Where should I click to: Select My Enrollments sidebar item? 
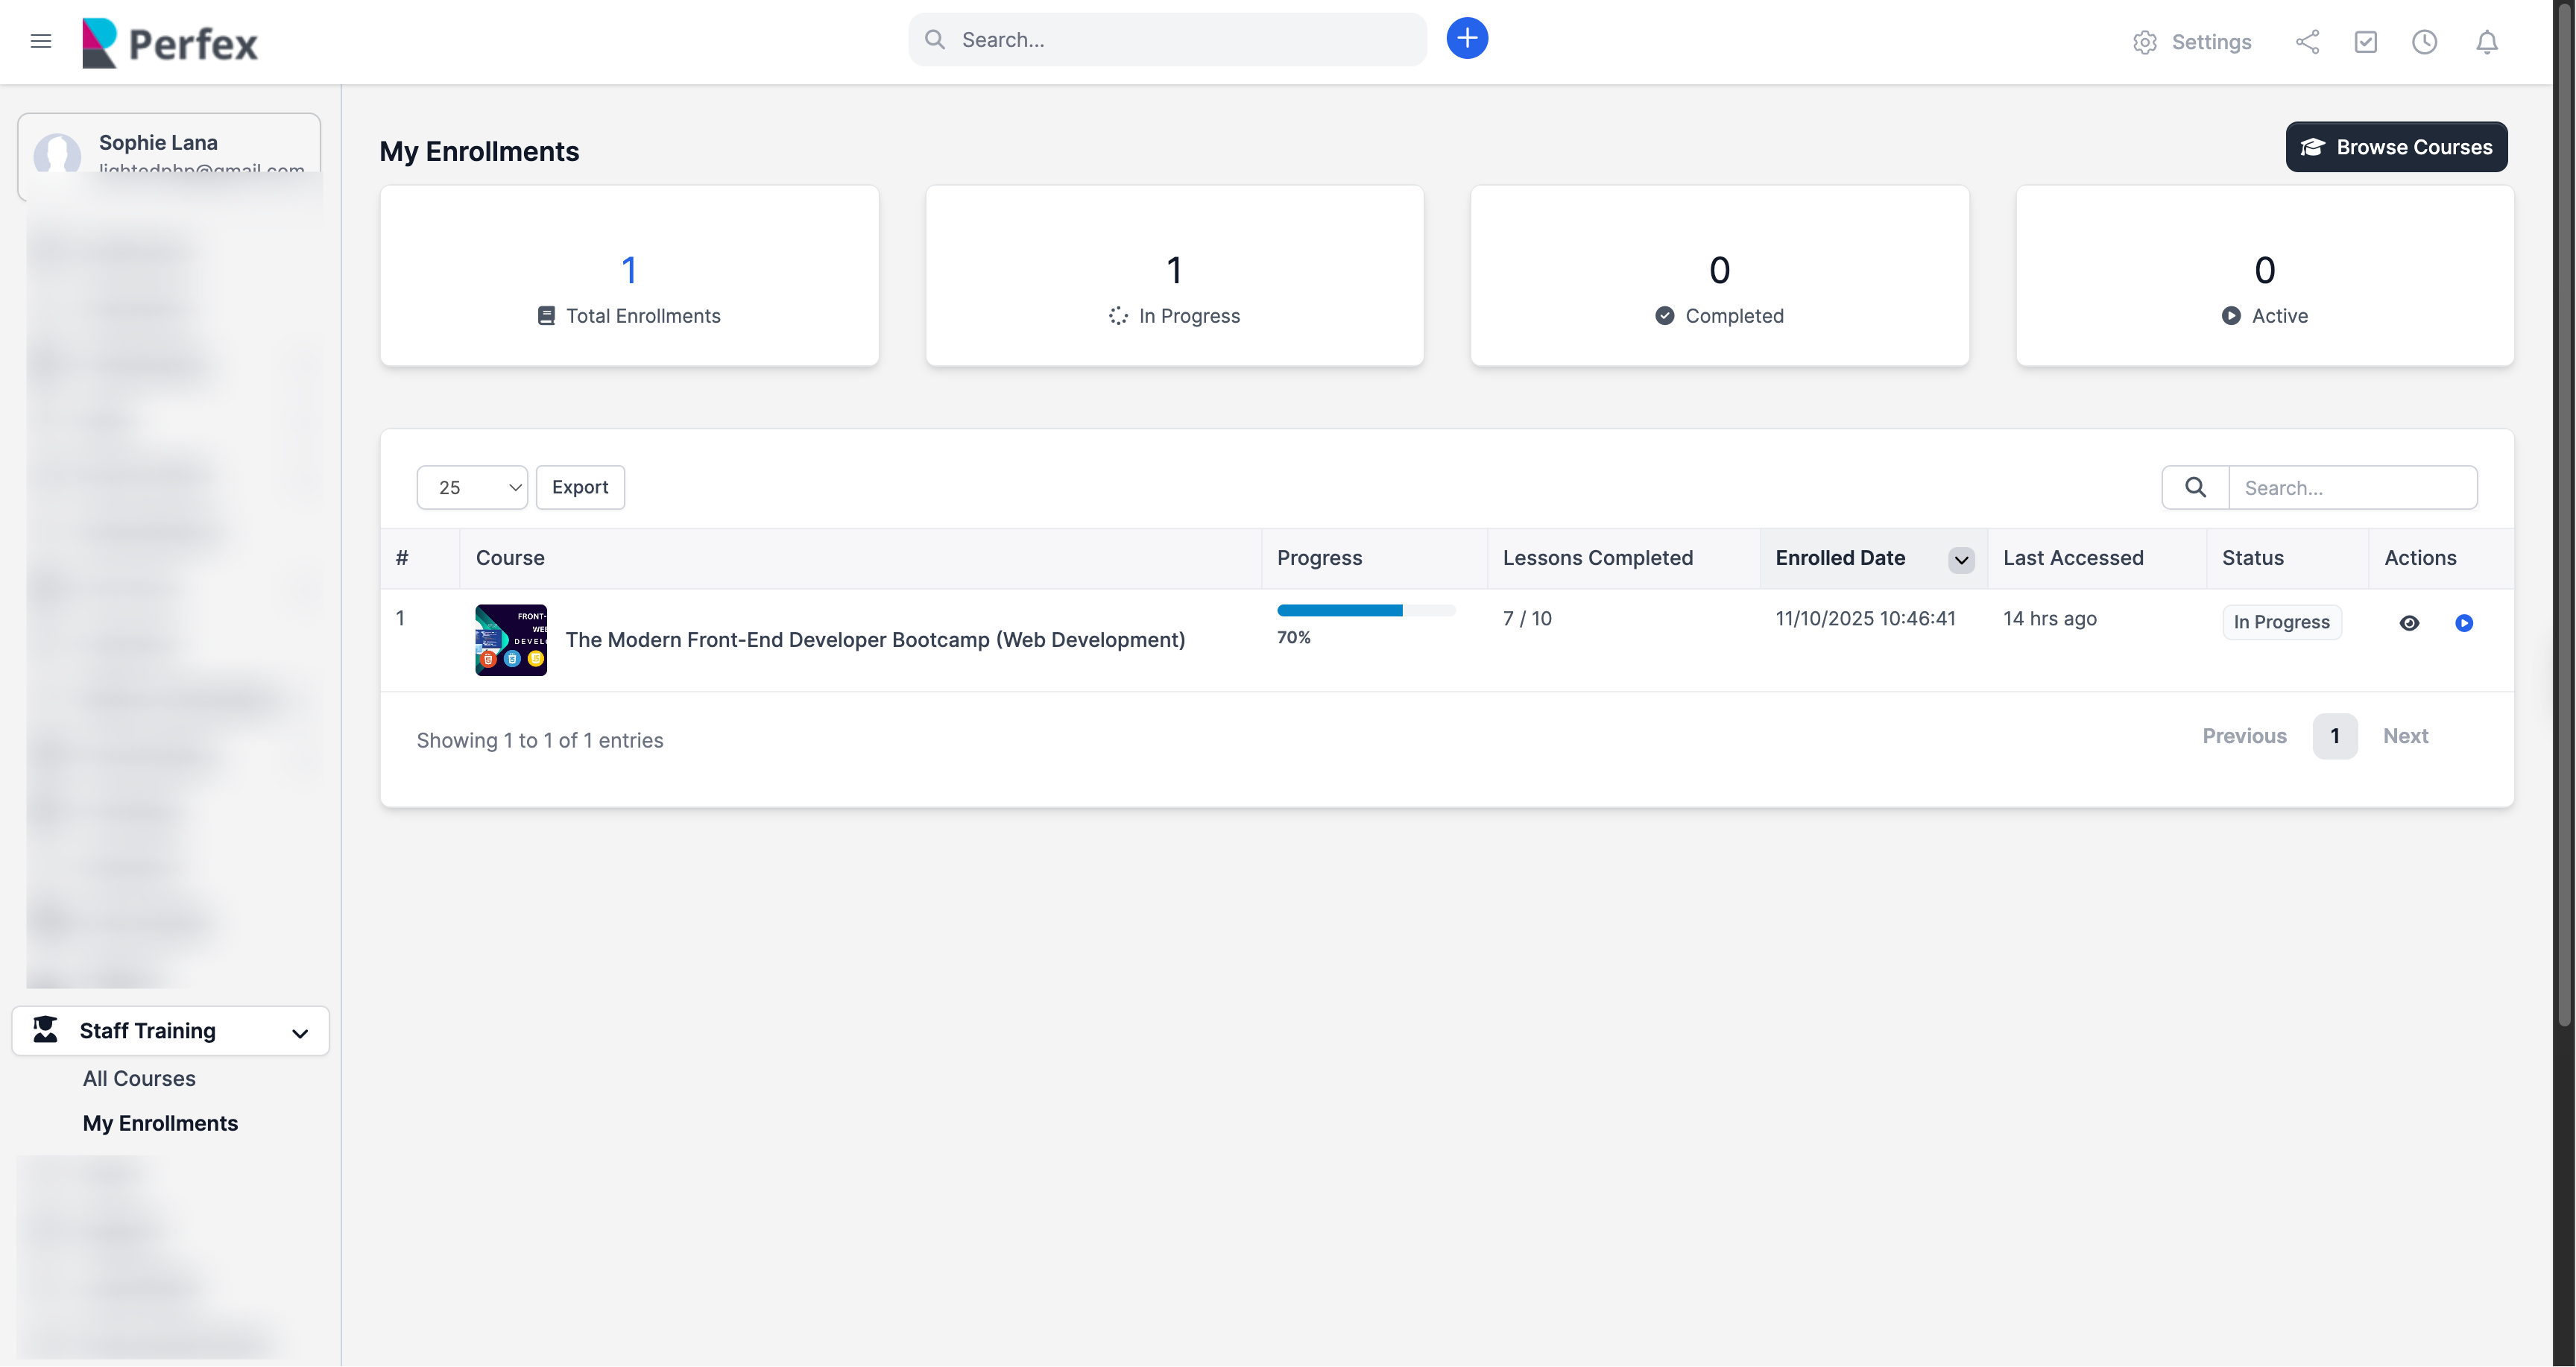point(160,1123)
